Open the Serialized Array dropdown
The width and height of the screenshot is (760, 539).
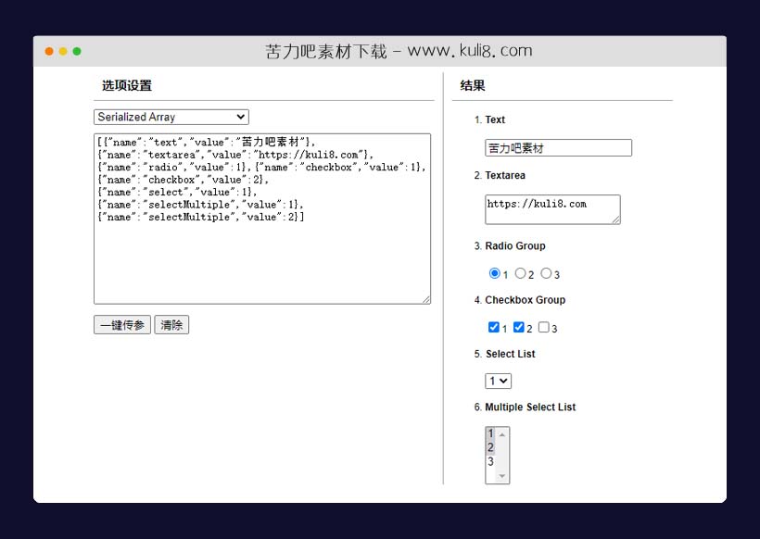(171, 117)
